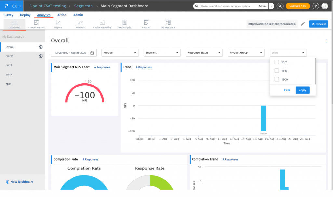Viewport: 333px width, 197px height.
Task: Click the Upgrade Now button
Action: pyautogui.click(x=298, y=6)
